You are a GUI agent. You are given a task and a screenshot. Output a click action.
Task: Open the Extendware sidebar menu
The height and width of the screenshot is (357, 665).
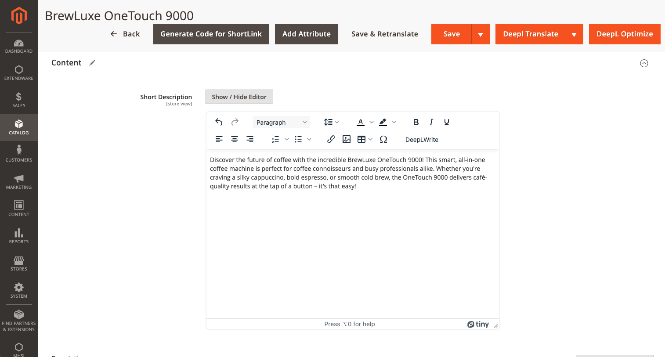click(19, 73)
